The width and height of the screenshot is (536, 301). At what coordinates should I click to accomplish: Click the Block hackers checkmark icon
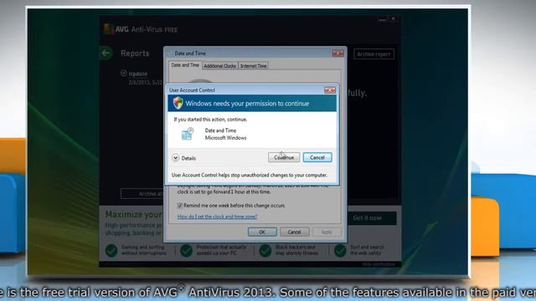point(265,251)
